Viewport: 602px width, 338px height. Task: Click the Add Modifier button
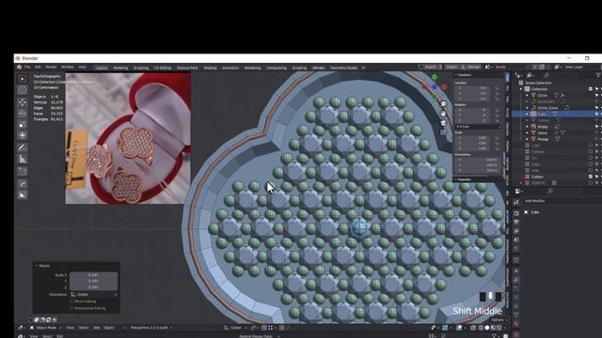click(535, 201)
